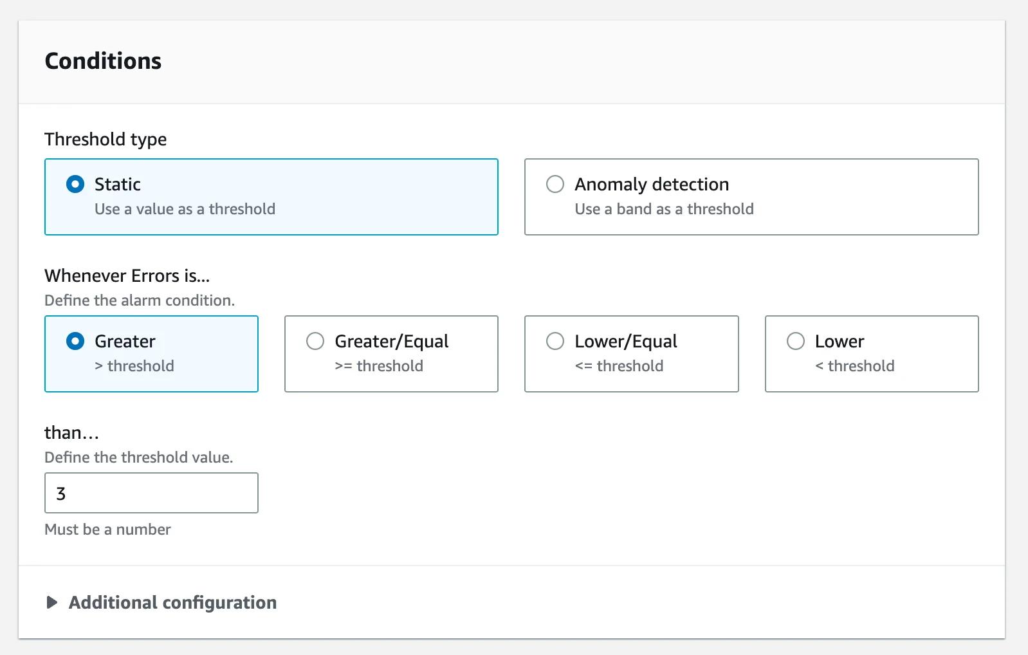1028x655 pixels.
Task: Click the 'Use a band as a threshold' description
Action: (x=664, y=209)
